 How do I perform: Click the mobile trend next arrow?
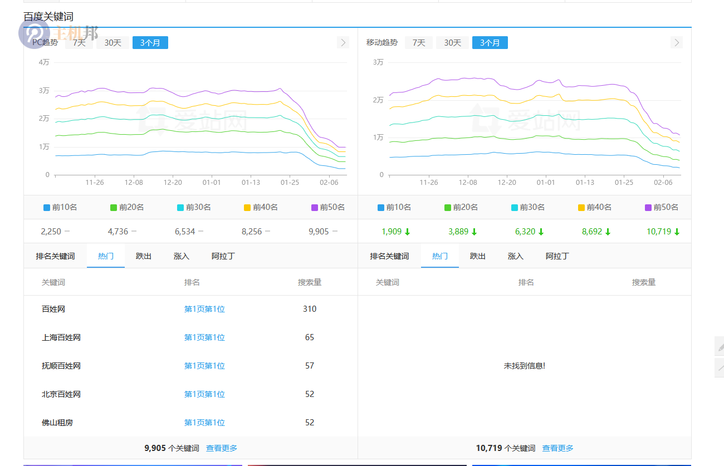pyautogui.click(x=677, y=42)
